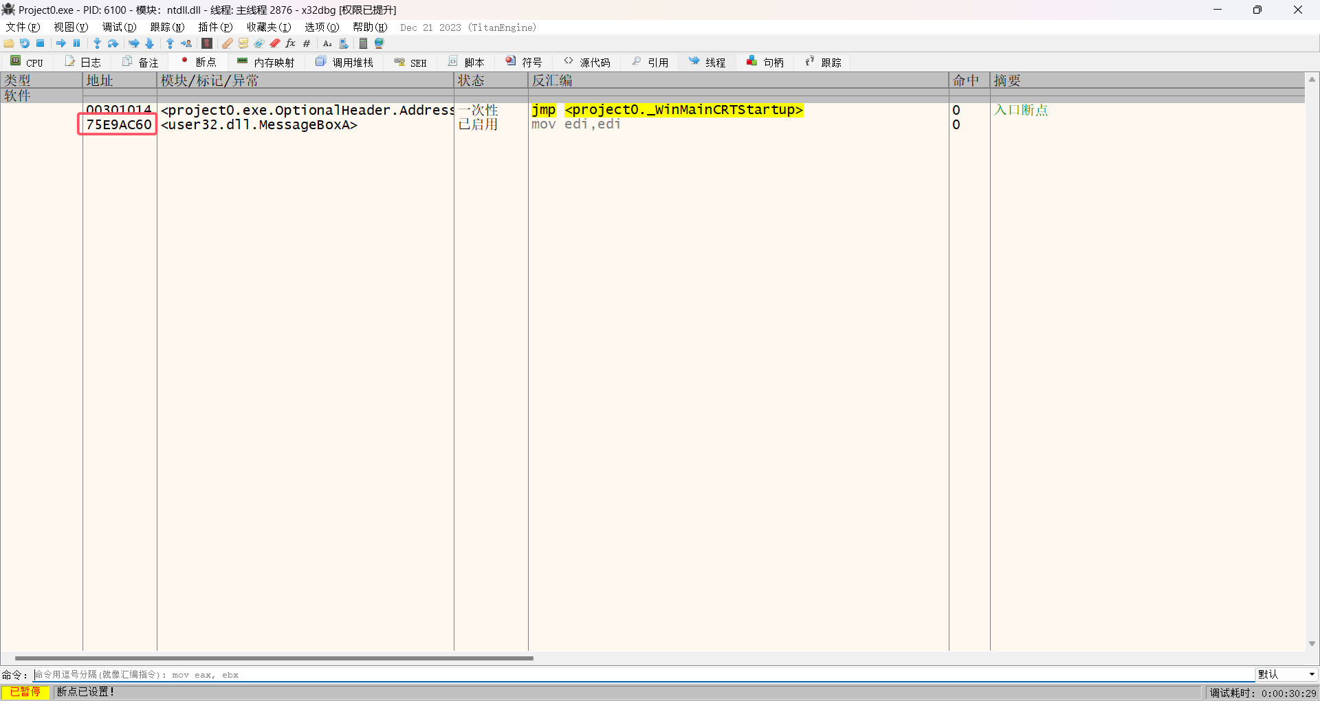
Task: Click the 命令 command input field
Action: 644,675
